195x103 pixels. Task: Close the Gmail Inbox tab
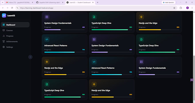coord(33,3)
